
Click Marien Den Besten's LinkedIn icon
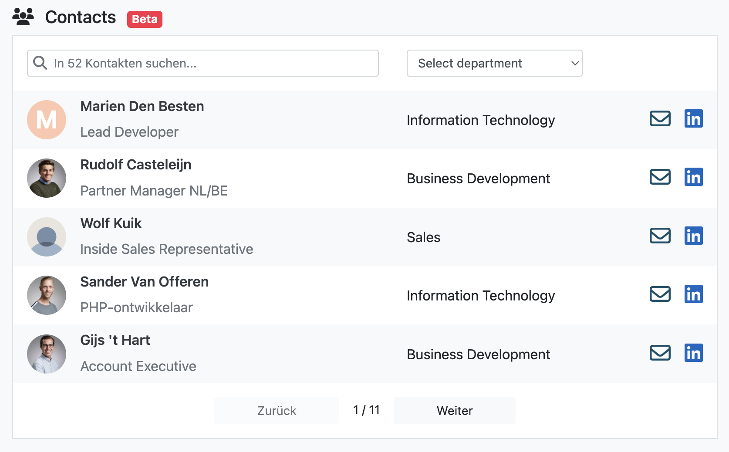pos(694,118)
